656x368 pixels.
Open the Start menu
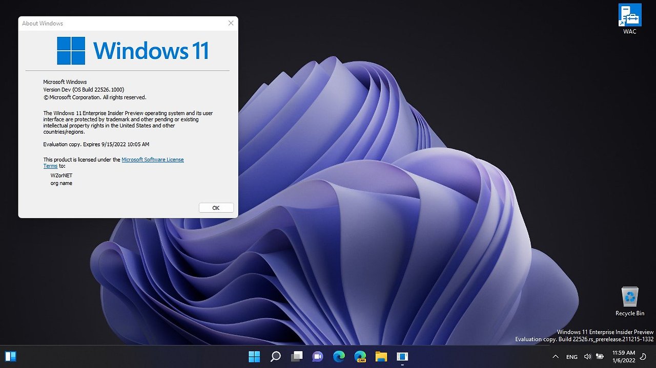pos(254,356)
